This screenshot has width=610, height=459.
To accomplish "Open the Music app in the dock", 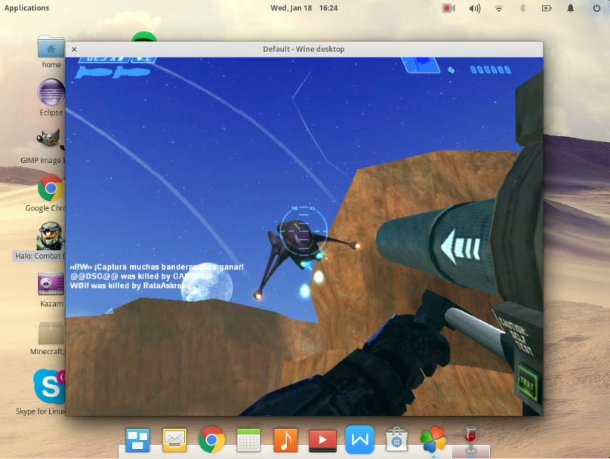I will coord(285,439).
